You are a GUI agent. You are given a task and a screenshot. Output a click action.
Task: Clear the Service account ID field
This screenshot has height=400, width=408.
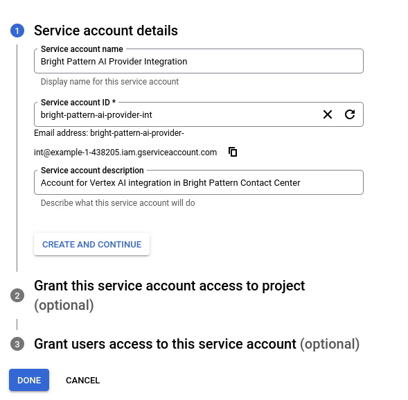click(328, 114)
